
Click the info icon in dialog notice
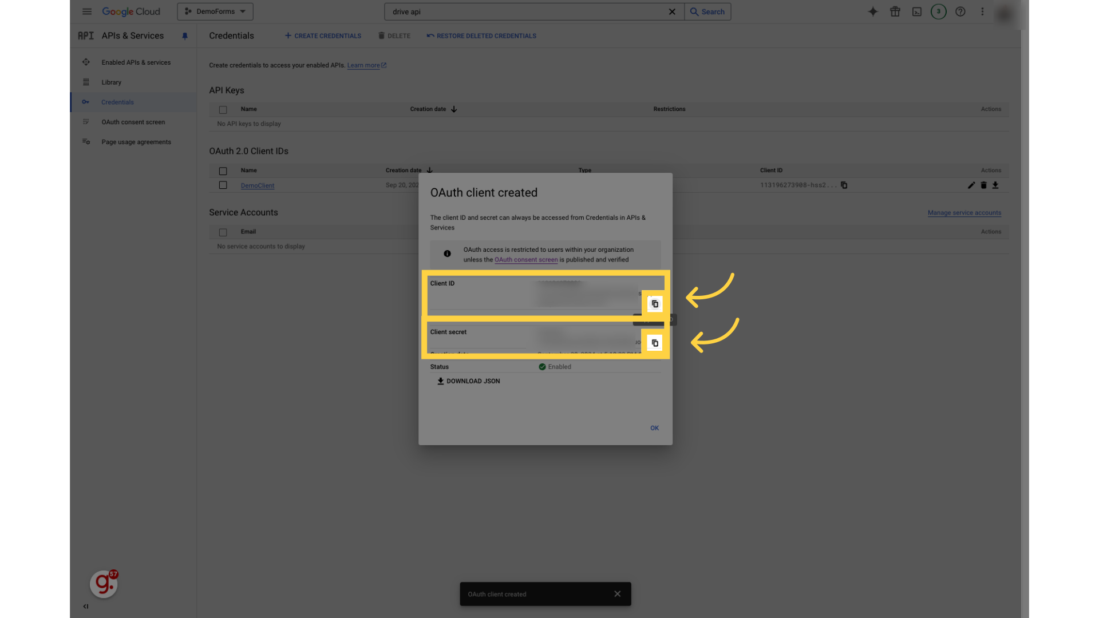(448, 254)
